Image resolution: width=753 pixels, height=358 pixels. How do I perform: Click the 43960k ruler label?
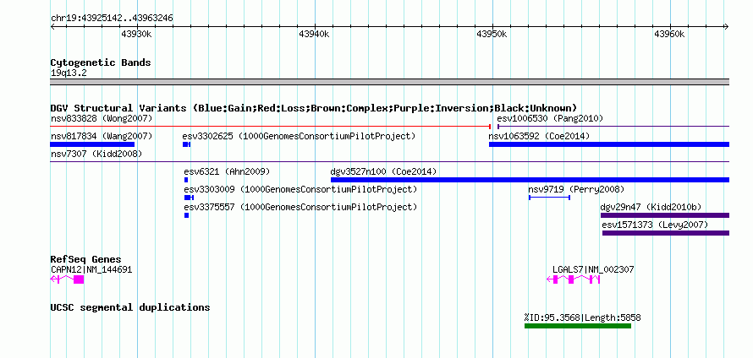click(x=670, y=34)
